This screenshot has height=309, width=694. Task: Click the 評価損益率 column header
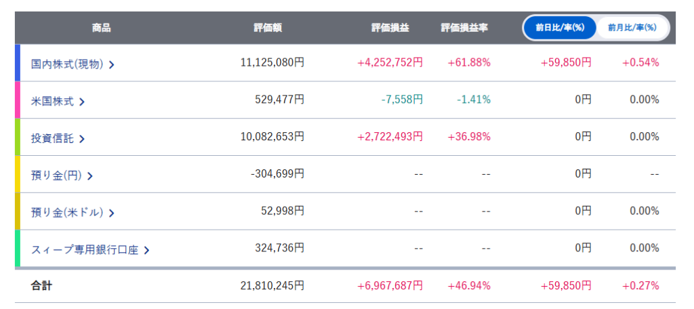[464, 28]
